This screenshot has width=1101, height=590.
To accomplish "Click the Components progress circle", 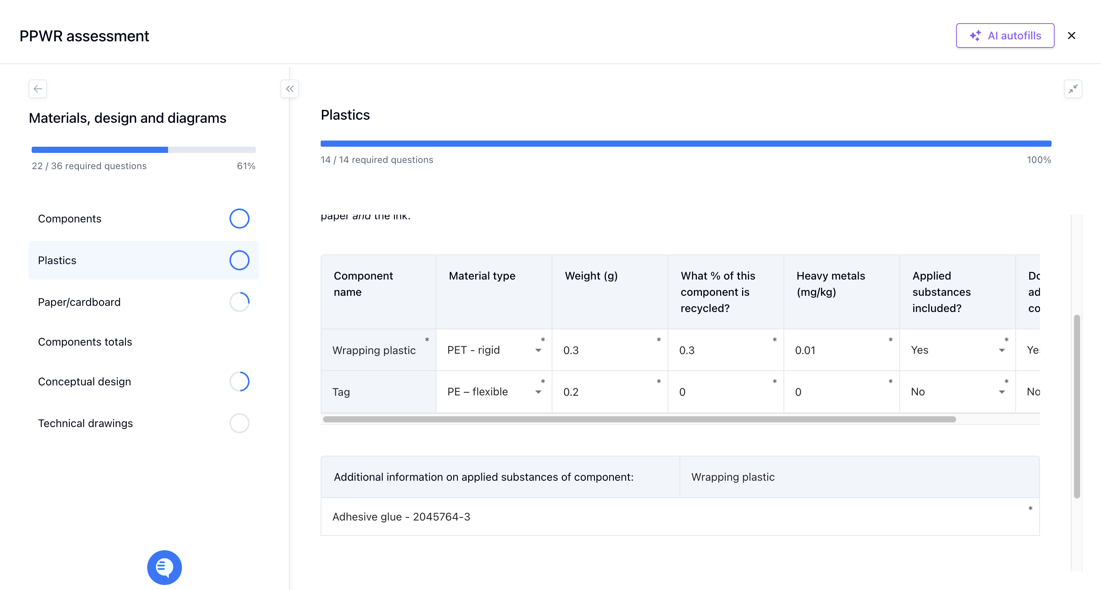I will (x=240, y=218).
